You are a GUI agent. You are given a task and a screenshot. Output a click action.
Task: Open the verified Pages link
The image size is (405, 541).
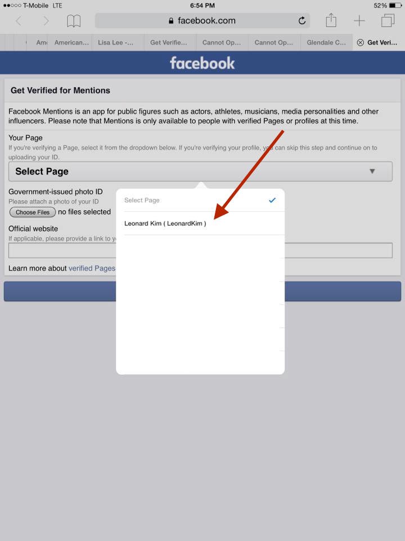92,268
